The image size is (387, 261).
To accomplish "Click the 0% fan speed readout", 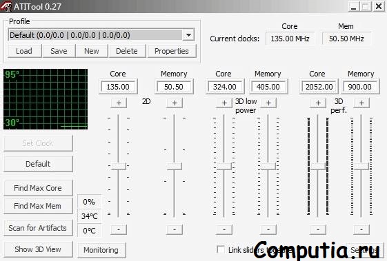I will 89,202.
